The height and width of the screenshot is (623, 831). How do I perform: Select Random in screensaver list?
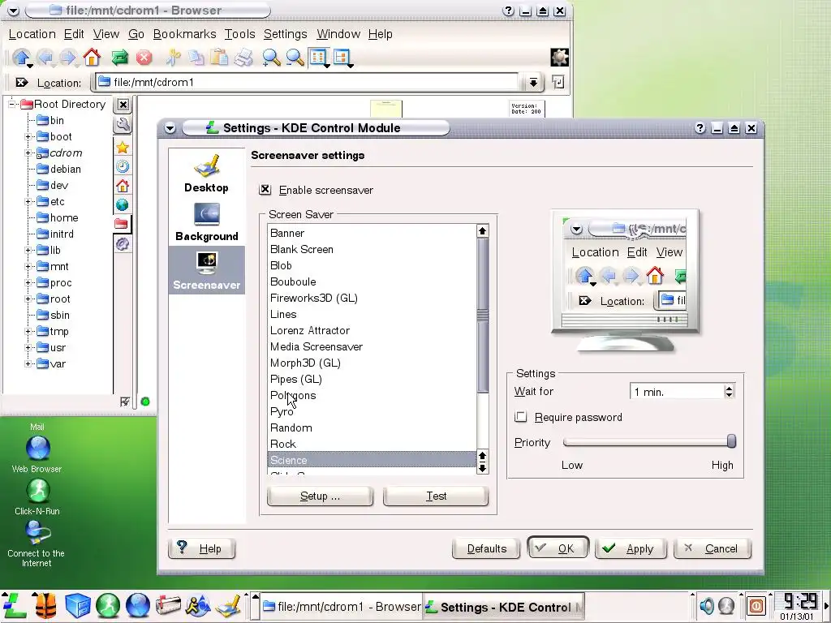click(x=372, y=428)
